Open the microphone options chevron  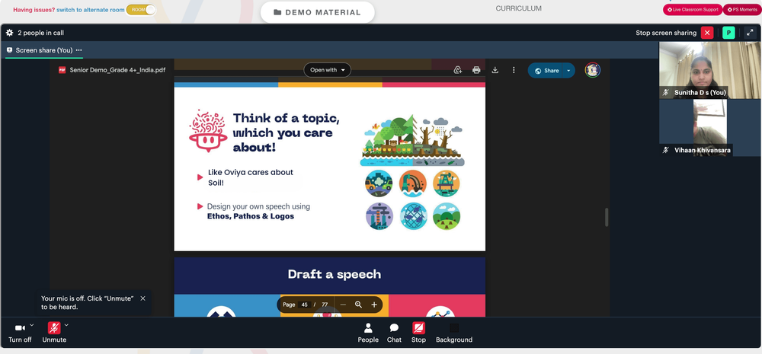[x=66, y=324]
